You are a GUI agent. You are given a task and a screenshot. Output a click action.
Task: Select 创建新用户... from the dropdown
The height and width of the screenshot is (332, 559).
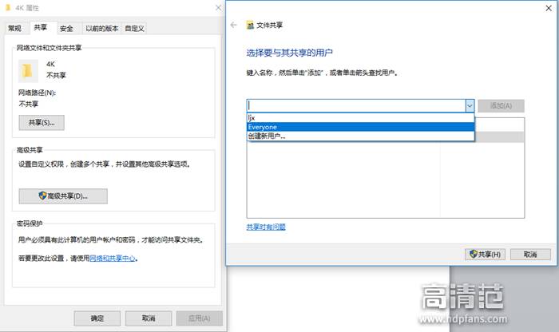pyautogui.click(x=360, y=136)
